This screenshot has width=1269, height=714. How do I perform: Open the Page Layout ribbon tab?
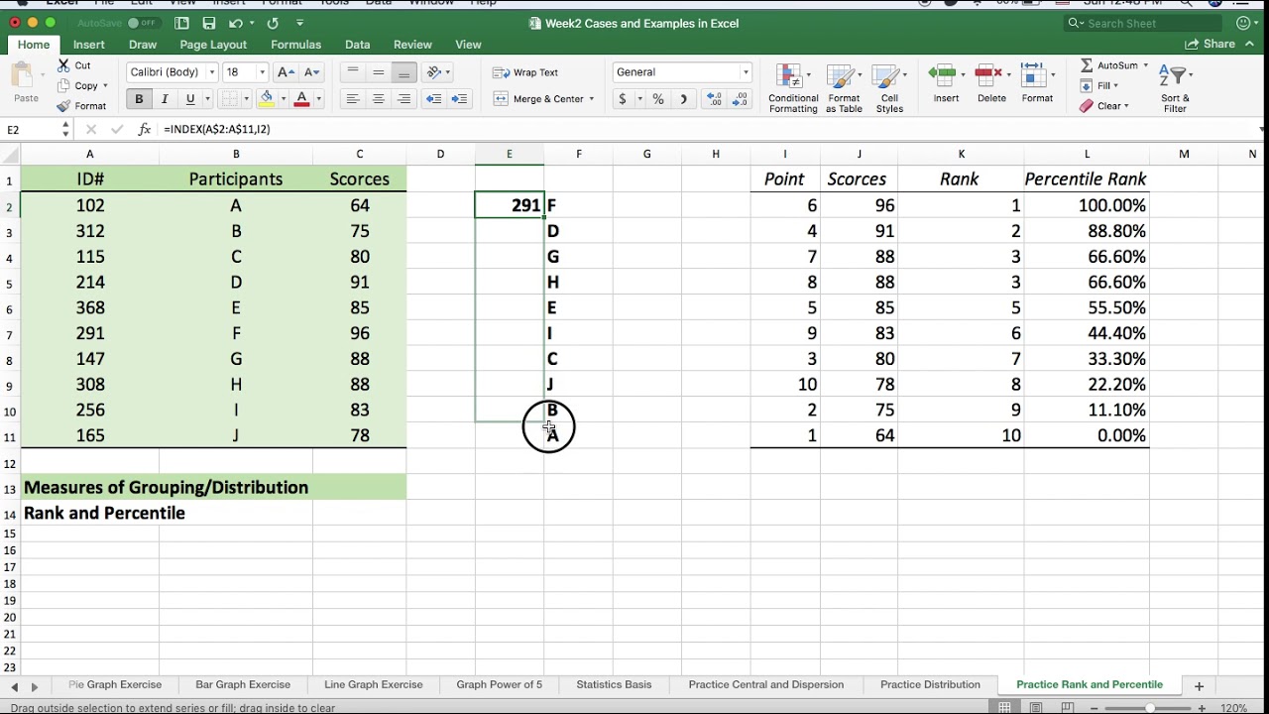point(213,45)
